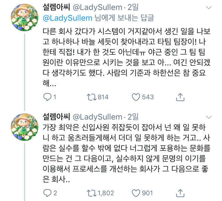This screenshot has height=201, width=222.
Task: Share the second tweet
Action: point(180,193)
